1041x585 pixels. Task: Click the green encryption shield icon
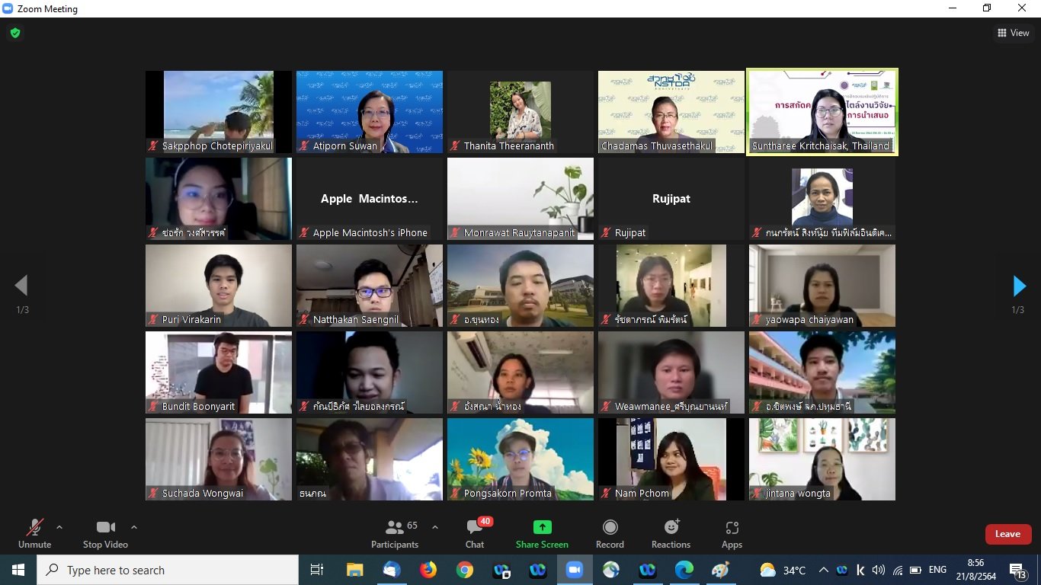(14, 33)
